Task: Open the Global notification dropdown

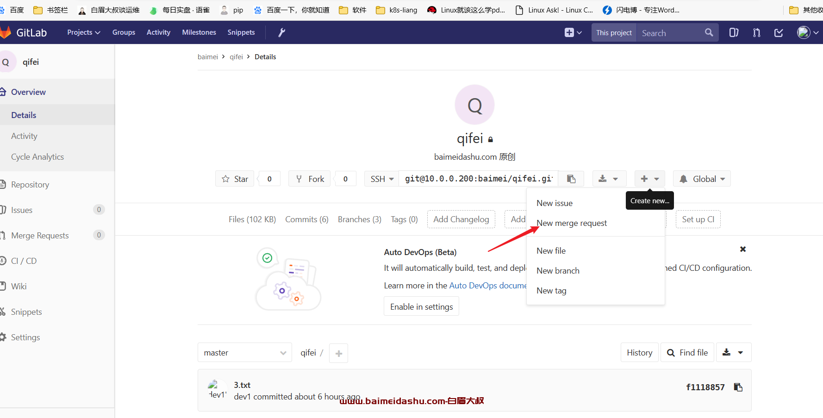Action: (x=702, y=179)
